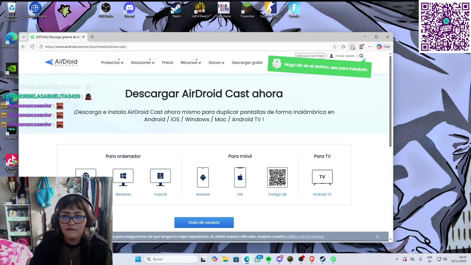
Task: Open the Windows Start menu
Action: click(138, 259)
